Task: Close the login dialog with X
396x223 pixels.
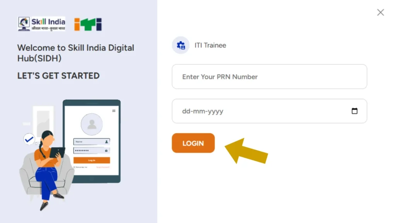Action: (381, 12)
